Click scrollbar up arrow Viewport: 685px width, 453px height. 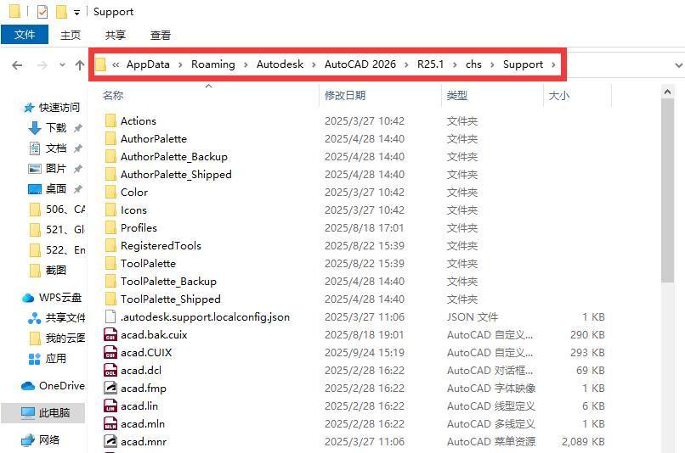667,92
